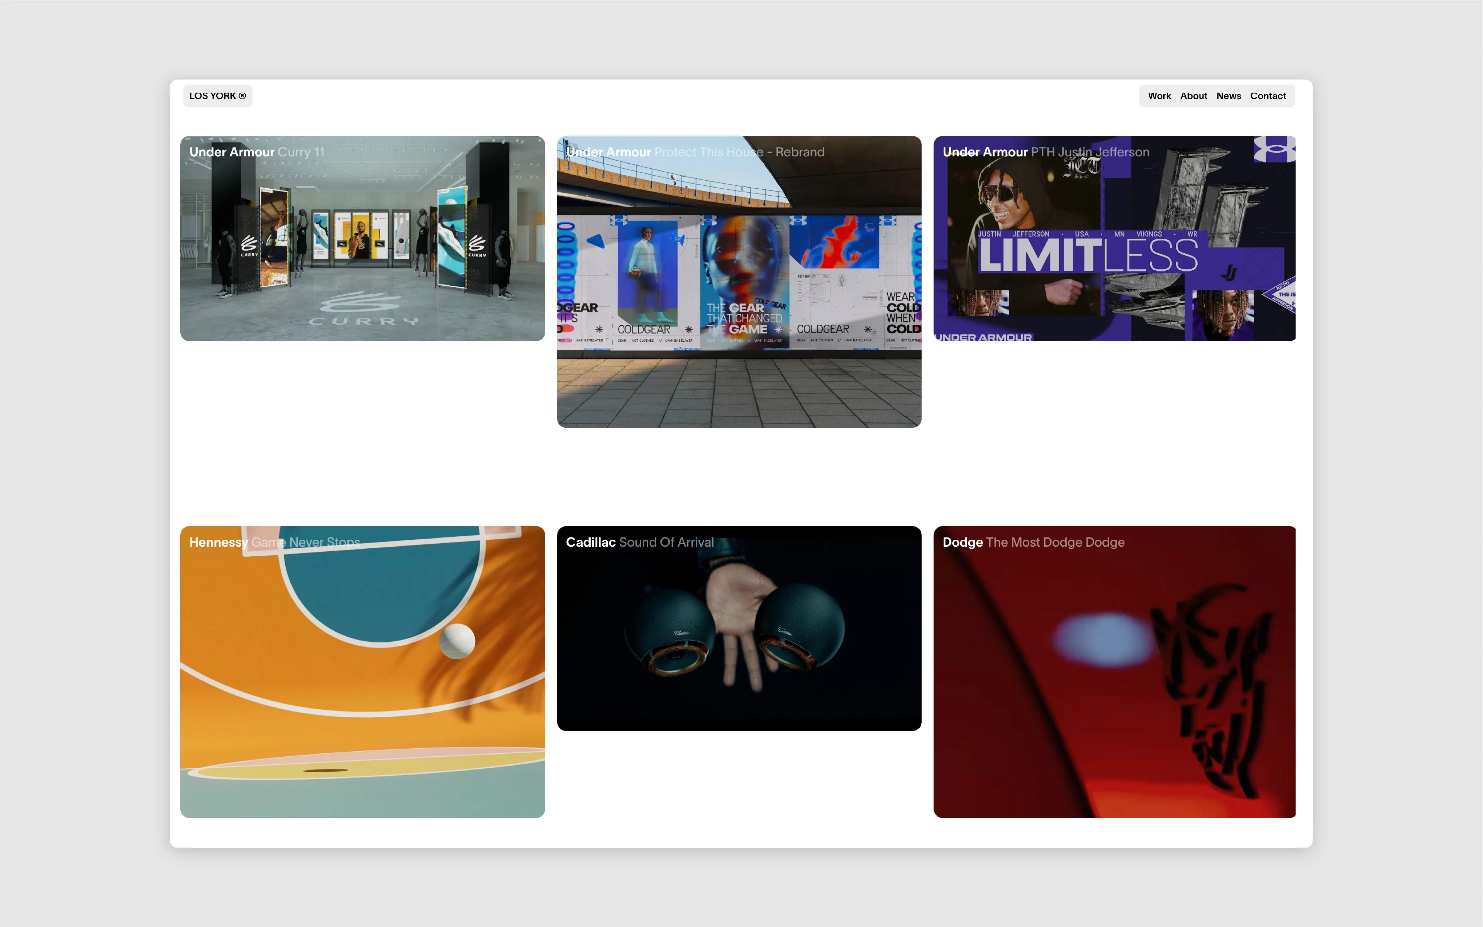Screen dimensions: 1483x927
Task: Open the Under Armour Curry 11 project thumbnail
Action: (x=362, y=239)
